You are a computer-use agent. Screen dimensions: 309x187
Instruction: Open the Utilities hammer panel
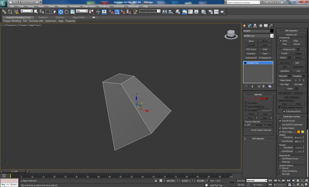pos(271,26)
